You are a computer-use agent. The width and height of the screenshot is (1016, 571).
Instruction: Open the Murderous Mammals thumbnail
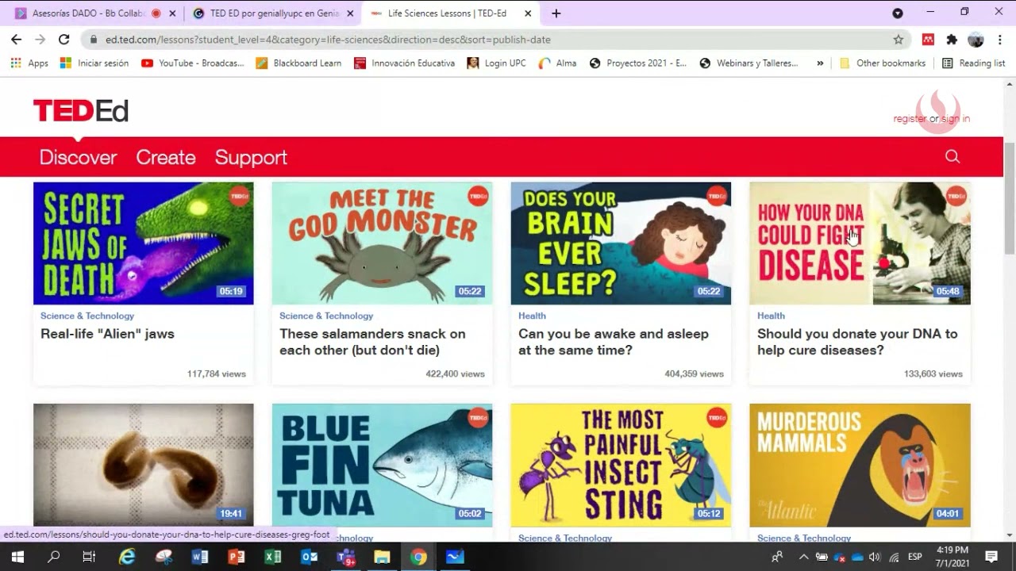pos(860,465)
